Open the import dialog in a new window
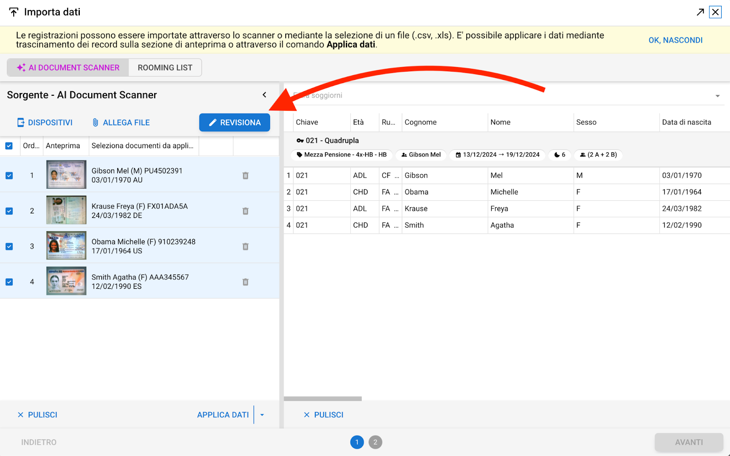Screen dimensions: 730x456 pos(700,12)
